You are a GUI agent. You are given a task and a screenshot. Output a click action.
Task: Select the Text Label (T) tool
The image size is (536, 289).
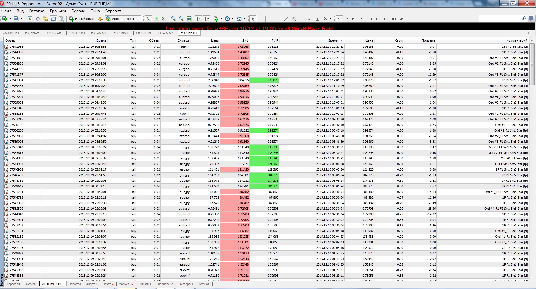[x=317, y=19]
